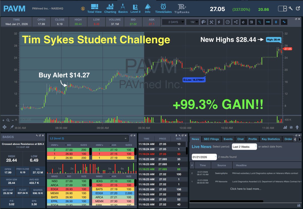Zoom in with the chart plus icon

[4, 120]
